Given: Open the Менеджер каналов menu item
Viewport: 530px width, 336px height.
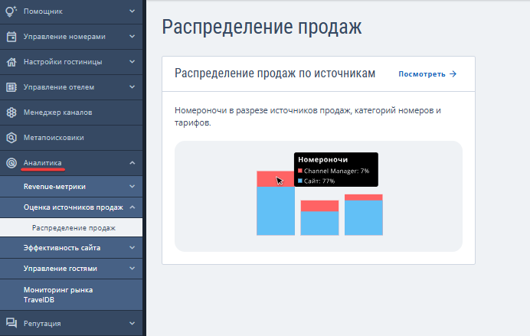Looking at the screenshot, I should point(58,113).
